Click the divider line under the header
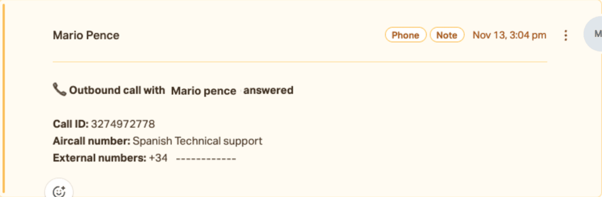 (x=300, y=62)
